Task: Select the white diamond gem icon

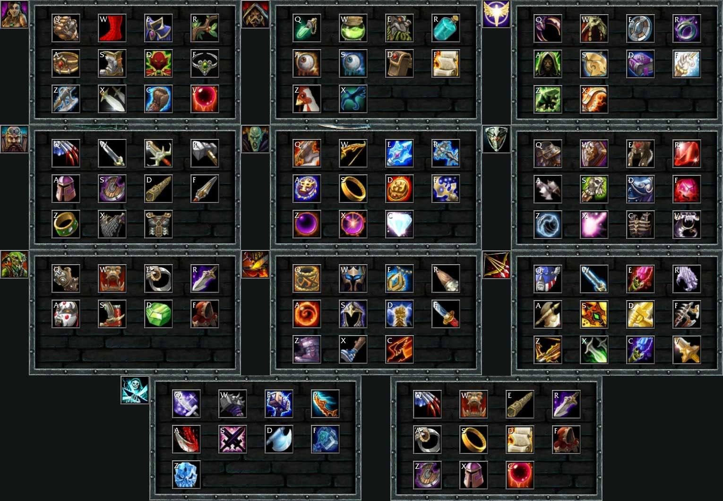Action: [399, 224]
